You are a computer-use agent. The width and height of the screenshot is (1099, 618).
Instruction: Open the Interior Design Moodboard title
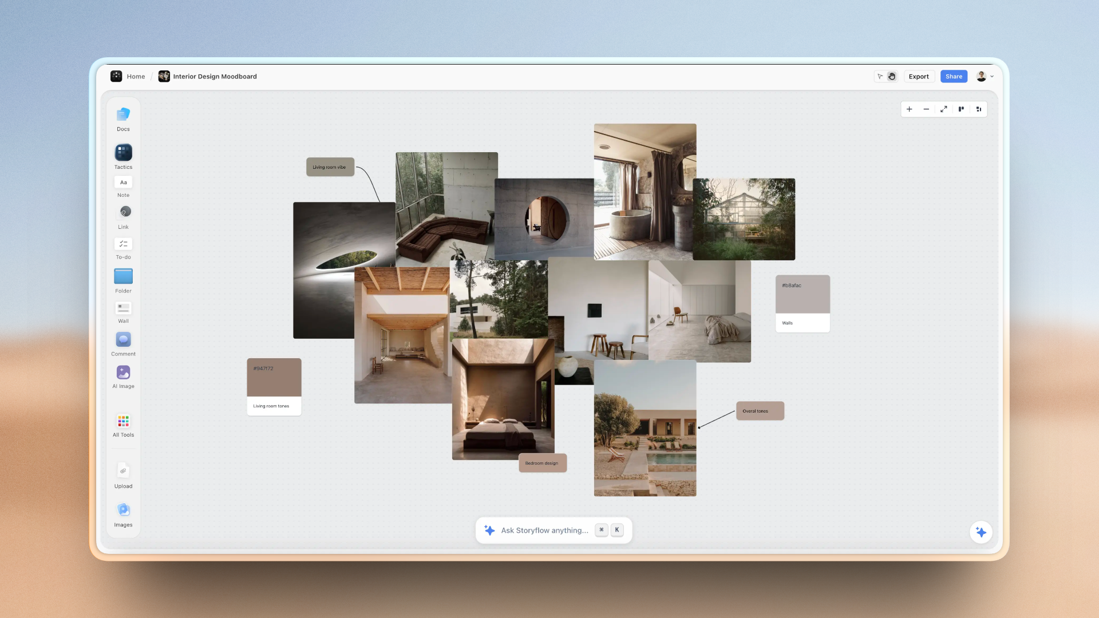215,76
